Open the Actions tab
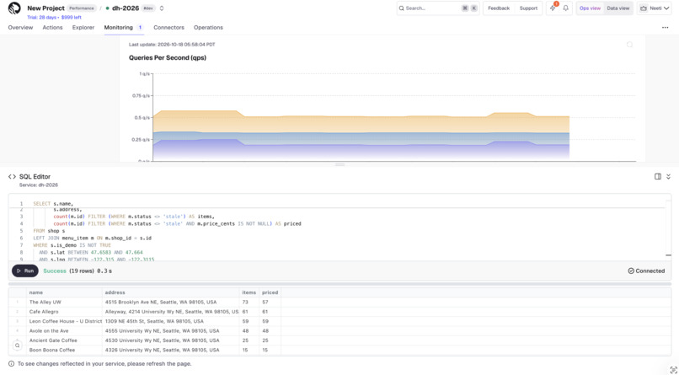 tap(52, 27)
